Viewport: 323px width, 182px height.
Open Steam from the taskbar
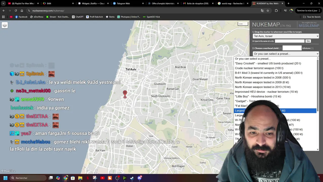pyautogui.click(x=132, y=178)
